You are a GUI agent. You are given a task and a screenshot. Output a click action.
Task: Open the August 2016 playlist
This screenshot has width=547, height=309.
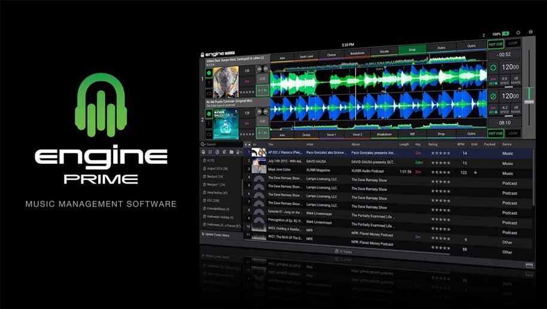[x=215, y=169]
